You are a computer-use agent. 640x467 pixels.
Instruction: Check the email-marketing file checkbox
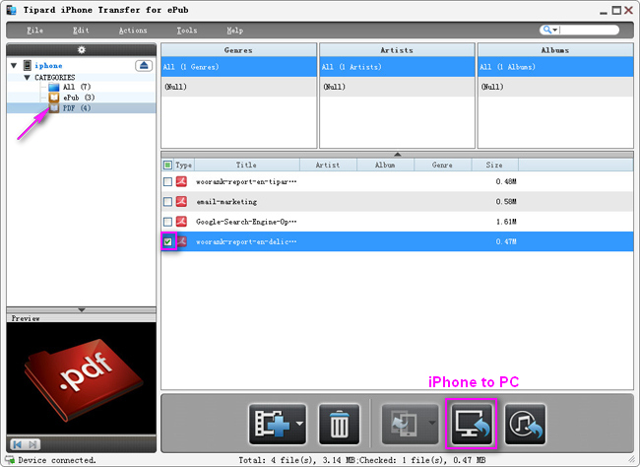click(x=167, y=201)
